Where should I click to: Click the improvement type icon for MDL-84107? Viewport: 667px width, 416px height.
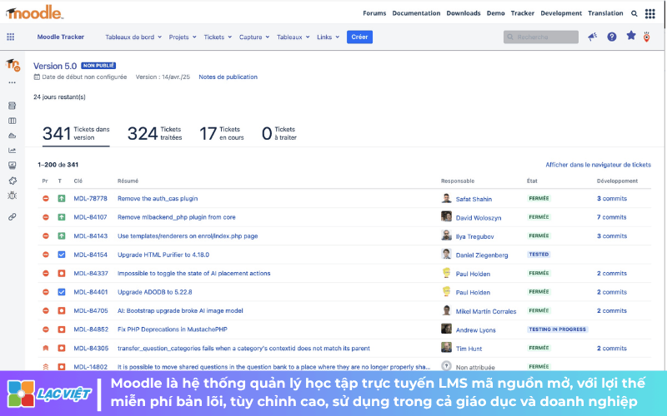[x=62, y=217]
